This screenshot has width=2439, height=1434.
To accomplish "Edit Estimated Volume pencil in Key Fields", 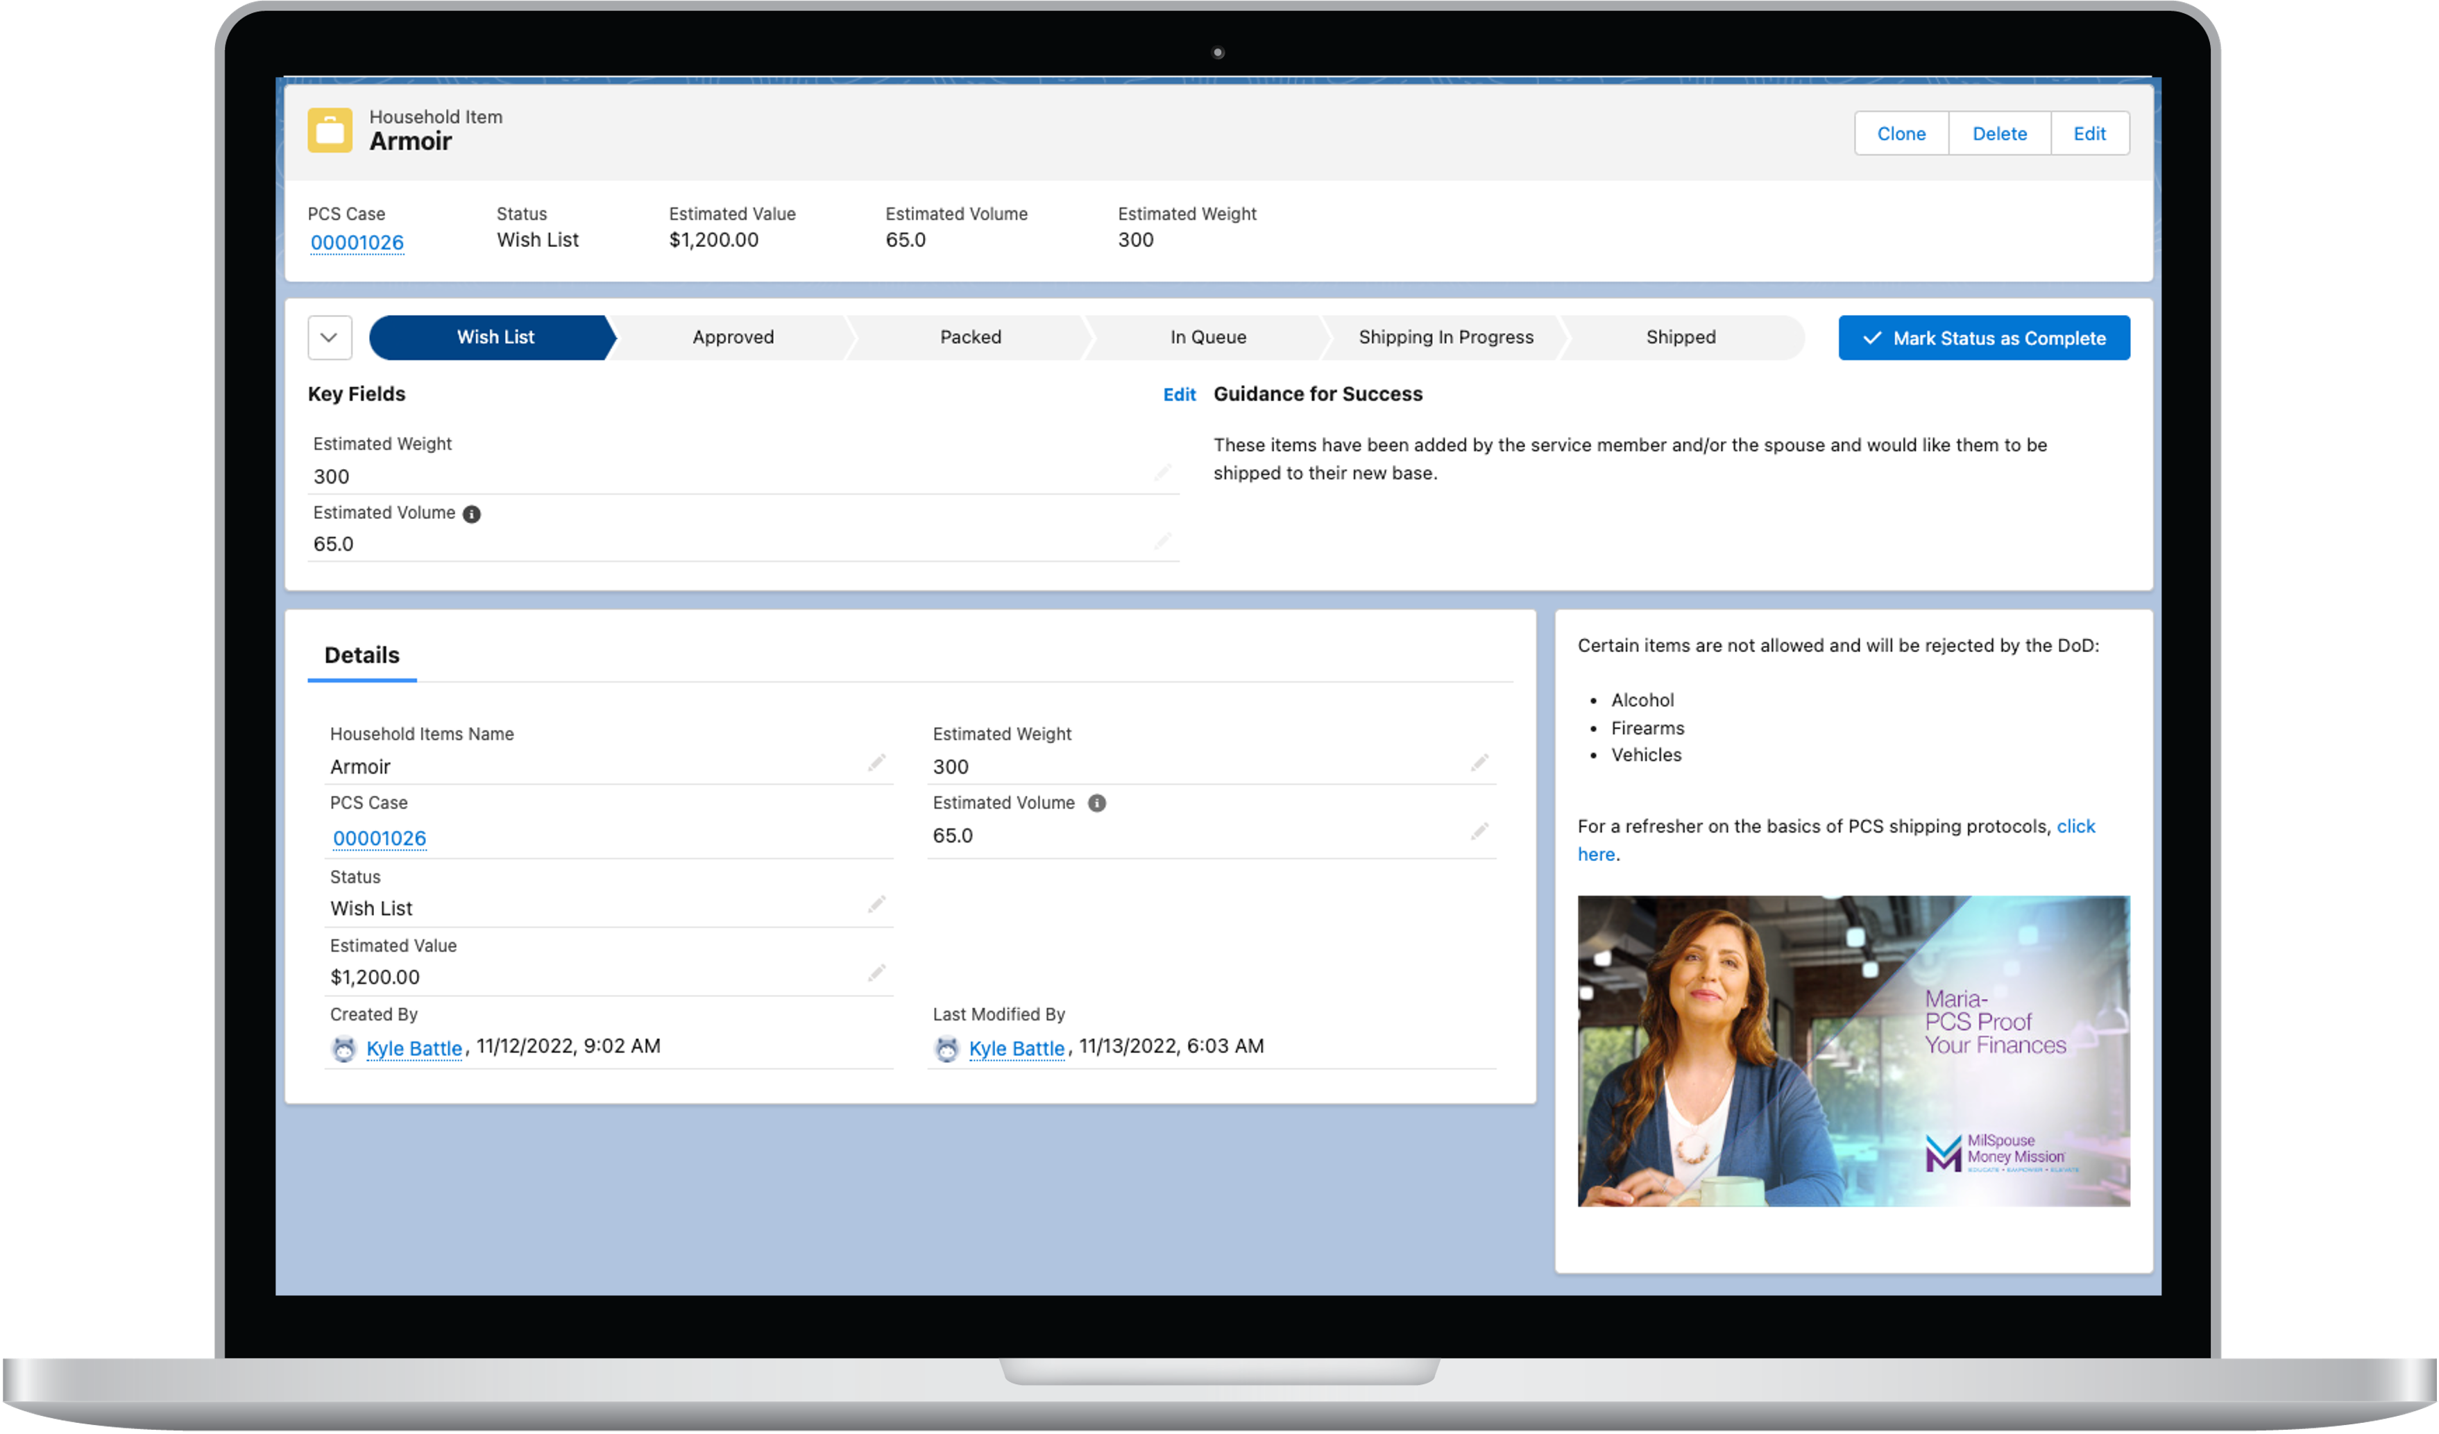I will tap(1162, 540).
